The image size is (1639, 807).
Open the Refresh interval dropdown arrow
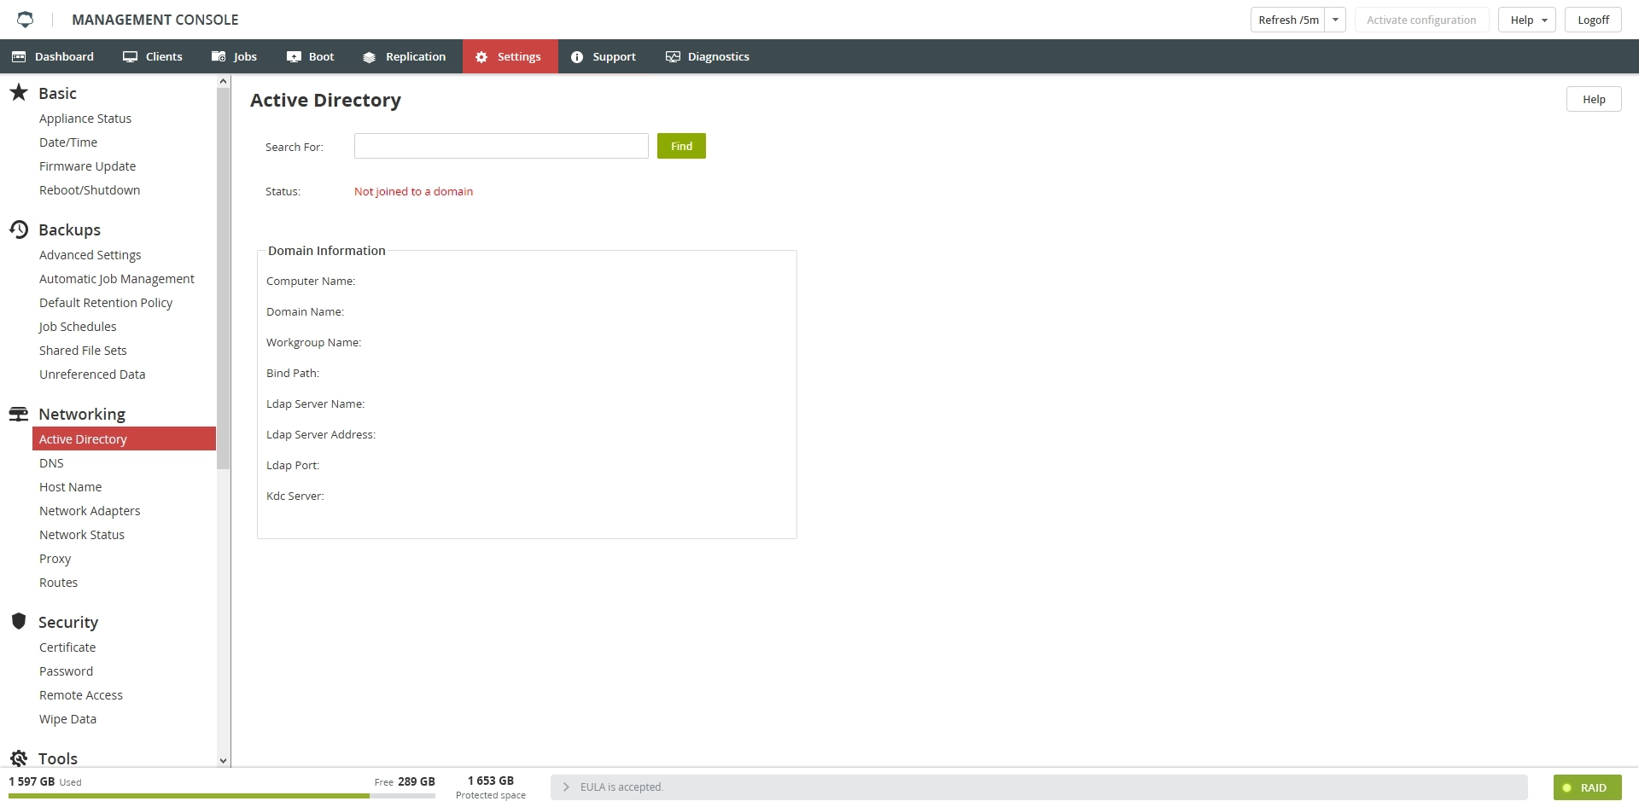(x=1335, y=20)
